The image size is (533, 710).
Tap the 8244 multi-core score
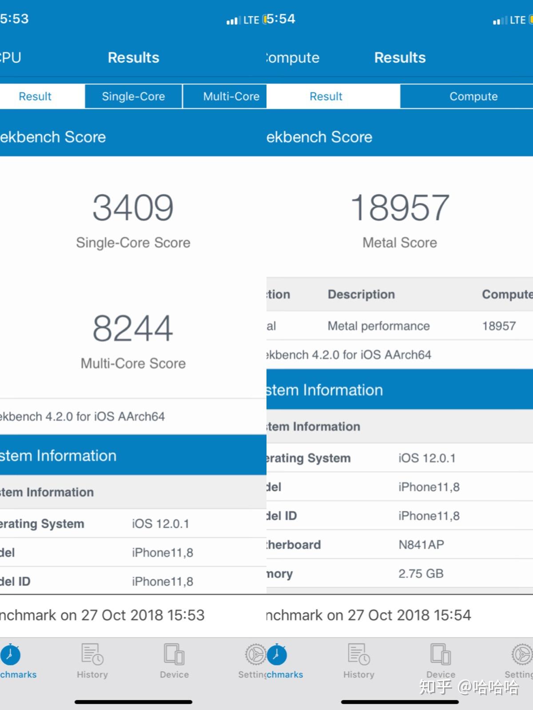pyautogui.click(x=133, y=328)
